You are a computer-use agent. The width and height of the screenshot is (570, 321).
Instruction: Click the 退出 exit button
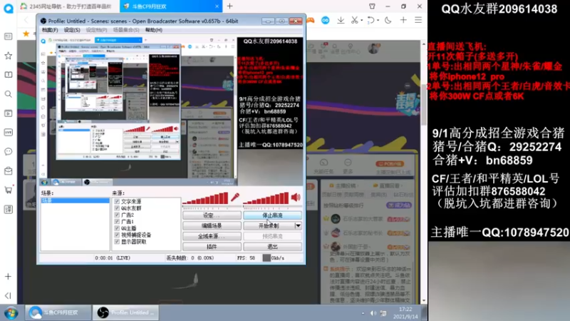(x=272, y=246)
